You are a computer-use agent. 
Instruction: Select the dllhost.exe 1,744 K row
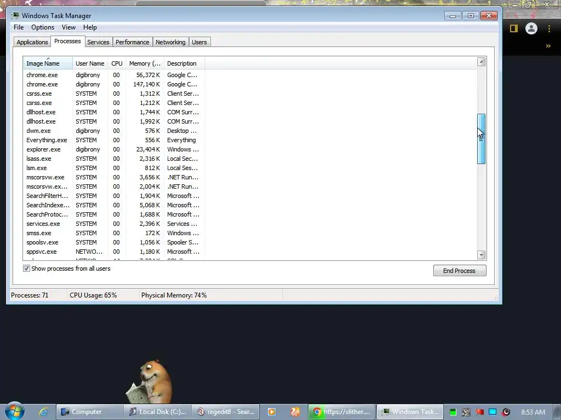(x=114, y=112)
